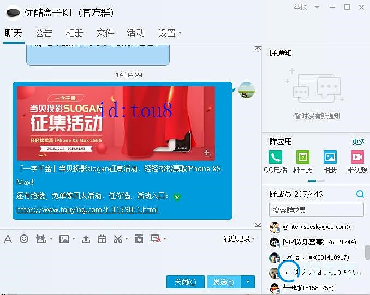Open the 设置 dropdown menu
Viewport: 370px width, 295px height.
point(170,33)
